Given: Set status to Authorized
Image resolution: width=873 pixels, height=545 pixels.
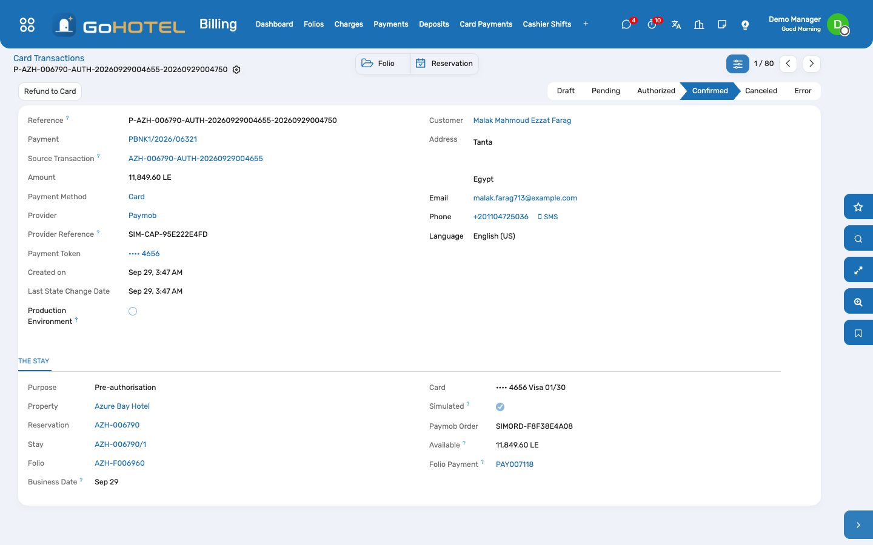Looking at the screenshot, I should [656, 91].
